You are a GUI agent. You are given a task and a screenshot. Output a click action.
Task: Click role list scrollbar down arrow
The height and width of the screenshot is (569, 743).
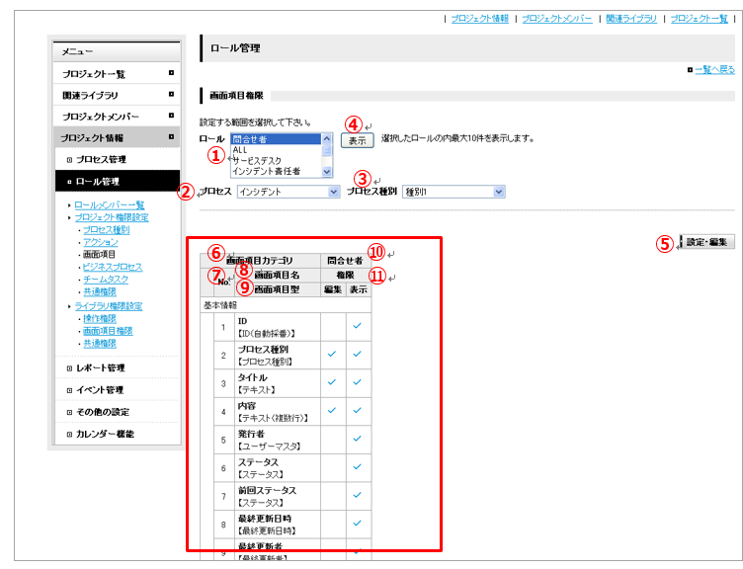tap(327, 172)
